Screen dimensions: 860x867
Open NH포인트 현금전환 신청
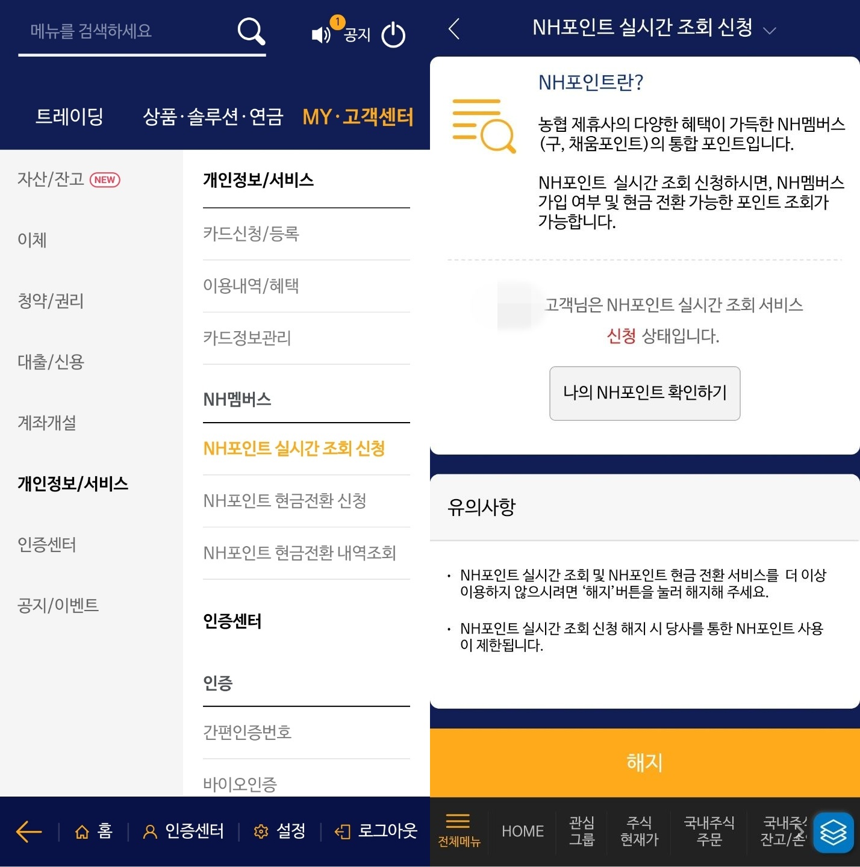click(307, 500)
